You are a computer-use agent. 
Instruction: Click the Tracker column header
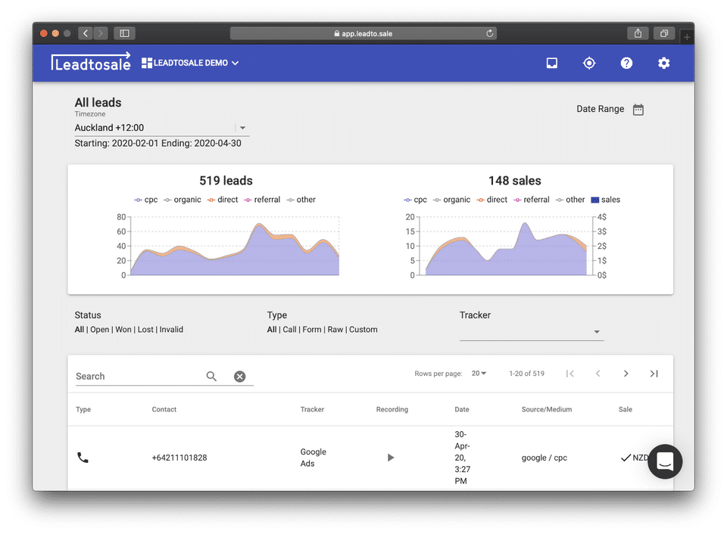click(x=312, y=409)
